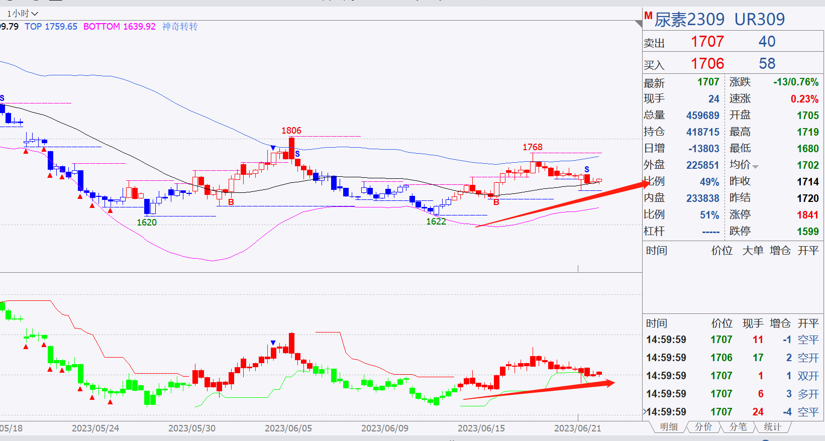
Task: Click the red M icon beside 尿素2309
Action: coord(648,16)
